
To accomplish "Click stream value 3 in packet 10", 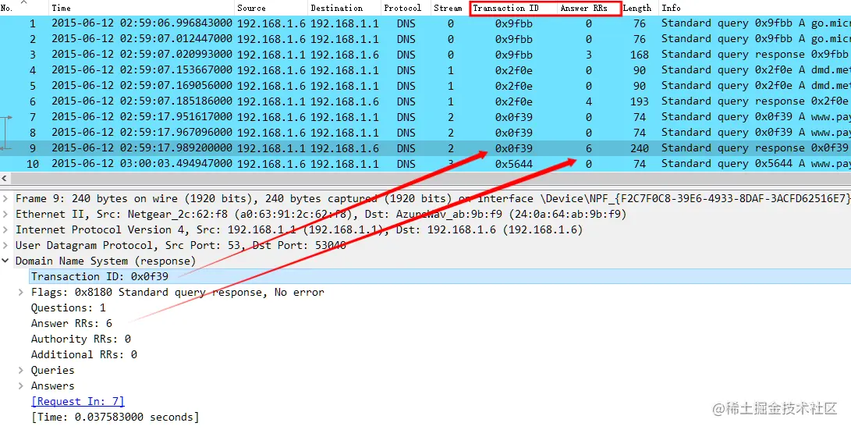I will coord(451,164).
